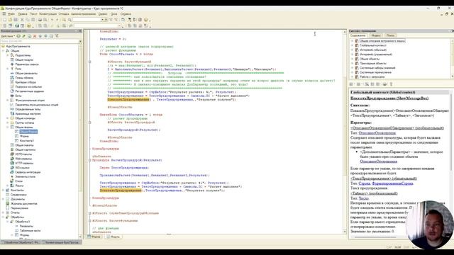Image resolution: width=454 pixels, height=255 pixels.
Task: Click the pencil Edit icon in configuration panel
Action: click(x=24, y=36)
